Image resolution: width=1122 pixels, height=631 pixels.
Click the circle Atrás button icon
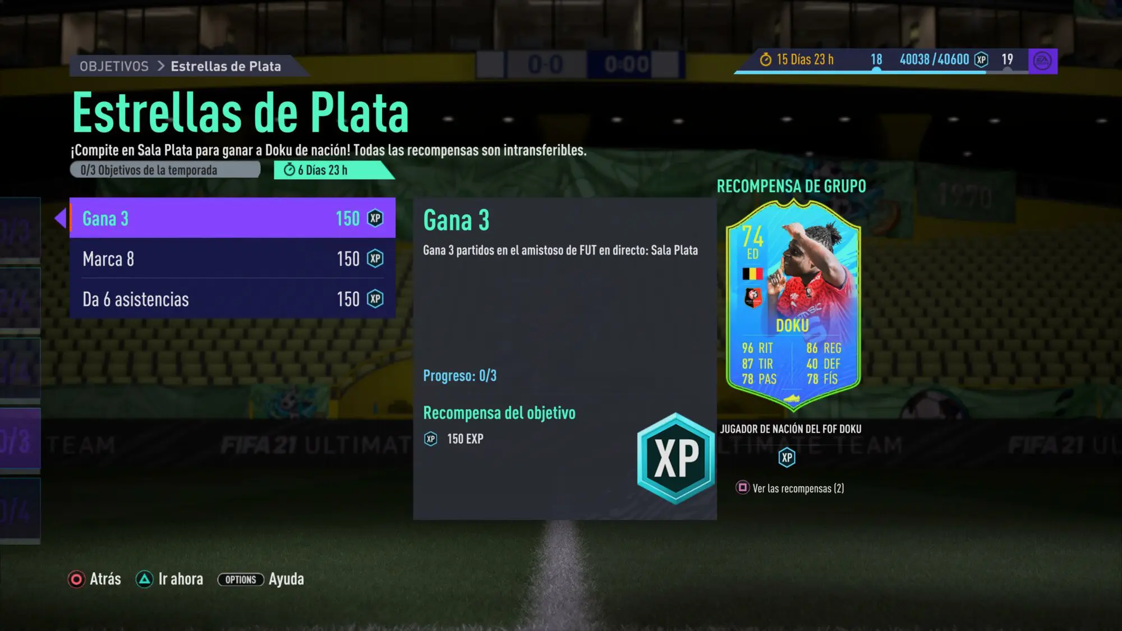point(76,579)
